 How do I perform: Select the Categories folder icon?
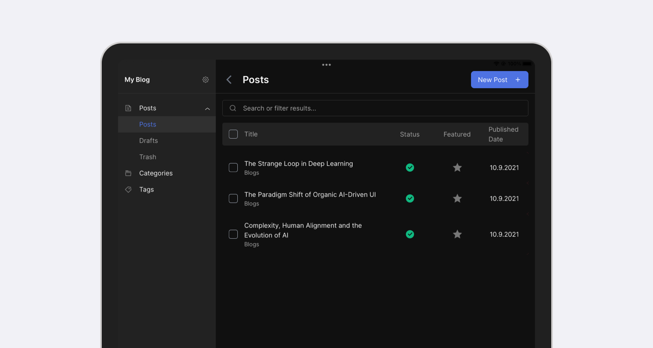coord(128,173)
